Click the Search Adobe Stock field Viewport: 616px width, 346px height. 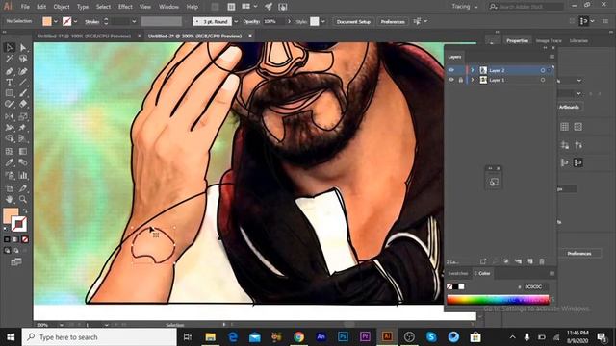pyautogui.click(x=526, y=7)
